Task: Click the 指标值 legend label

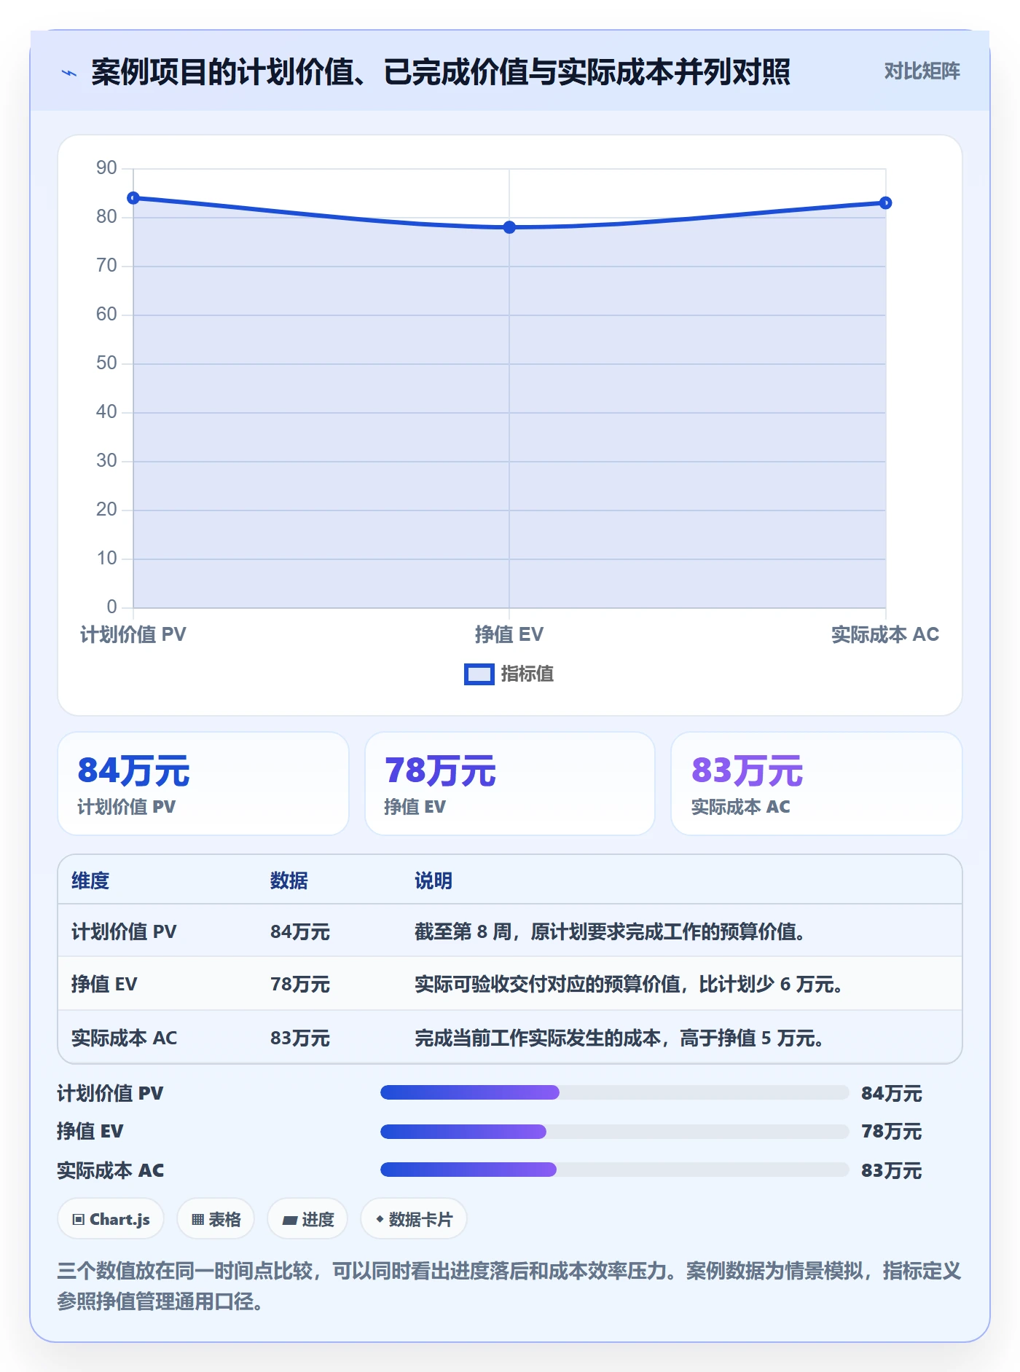Action: 527,674
